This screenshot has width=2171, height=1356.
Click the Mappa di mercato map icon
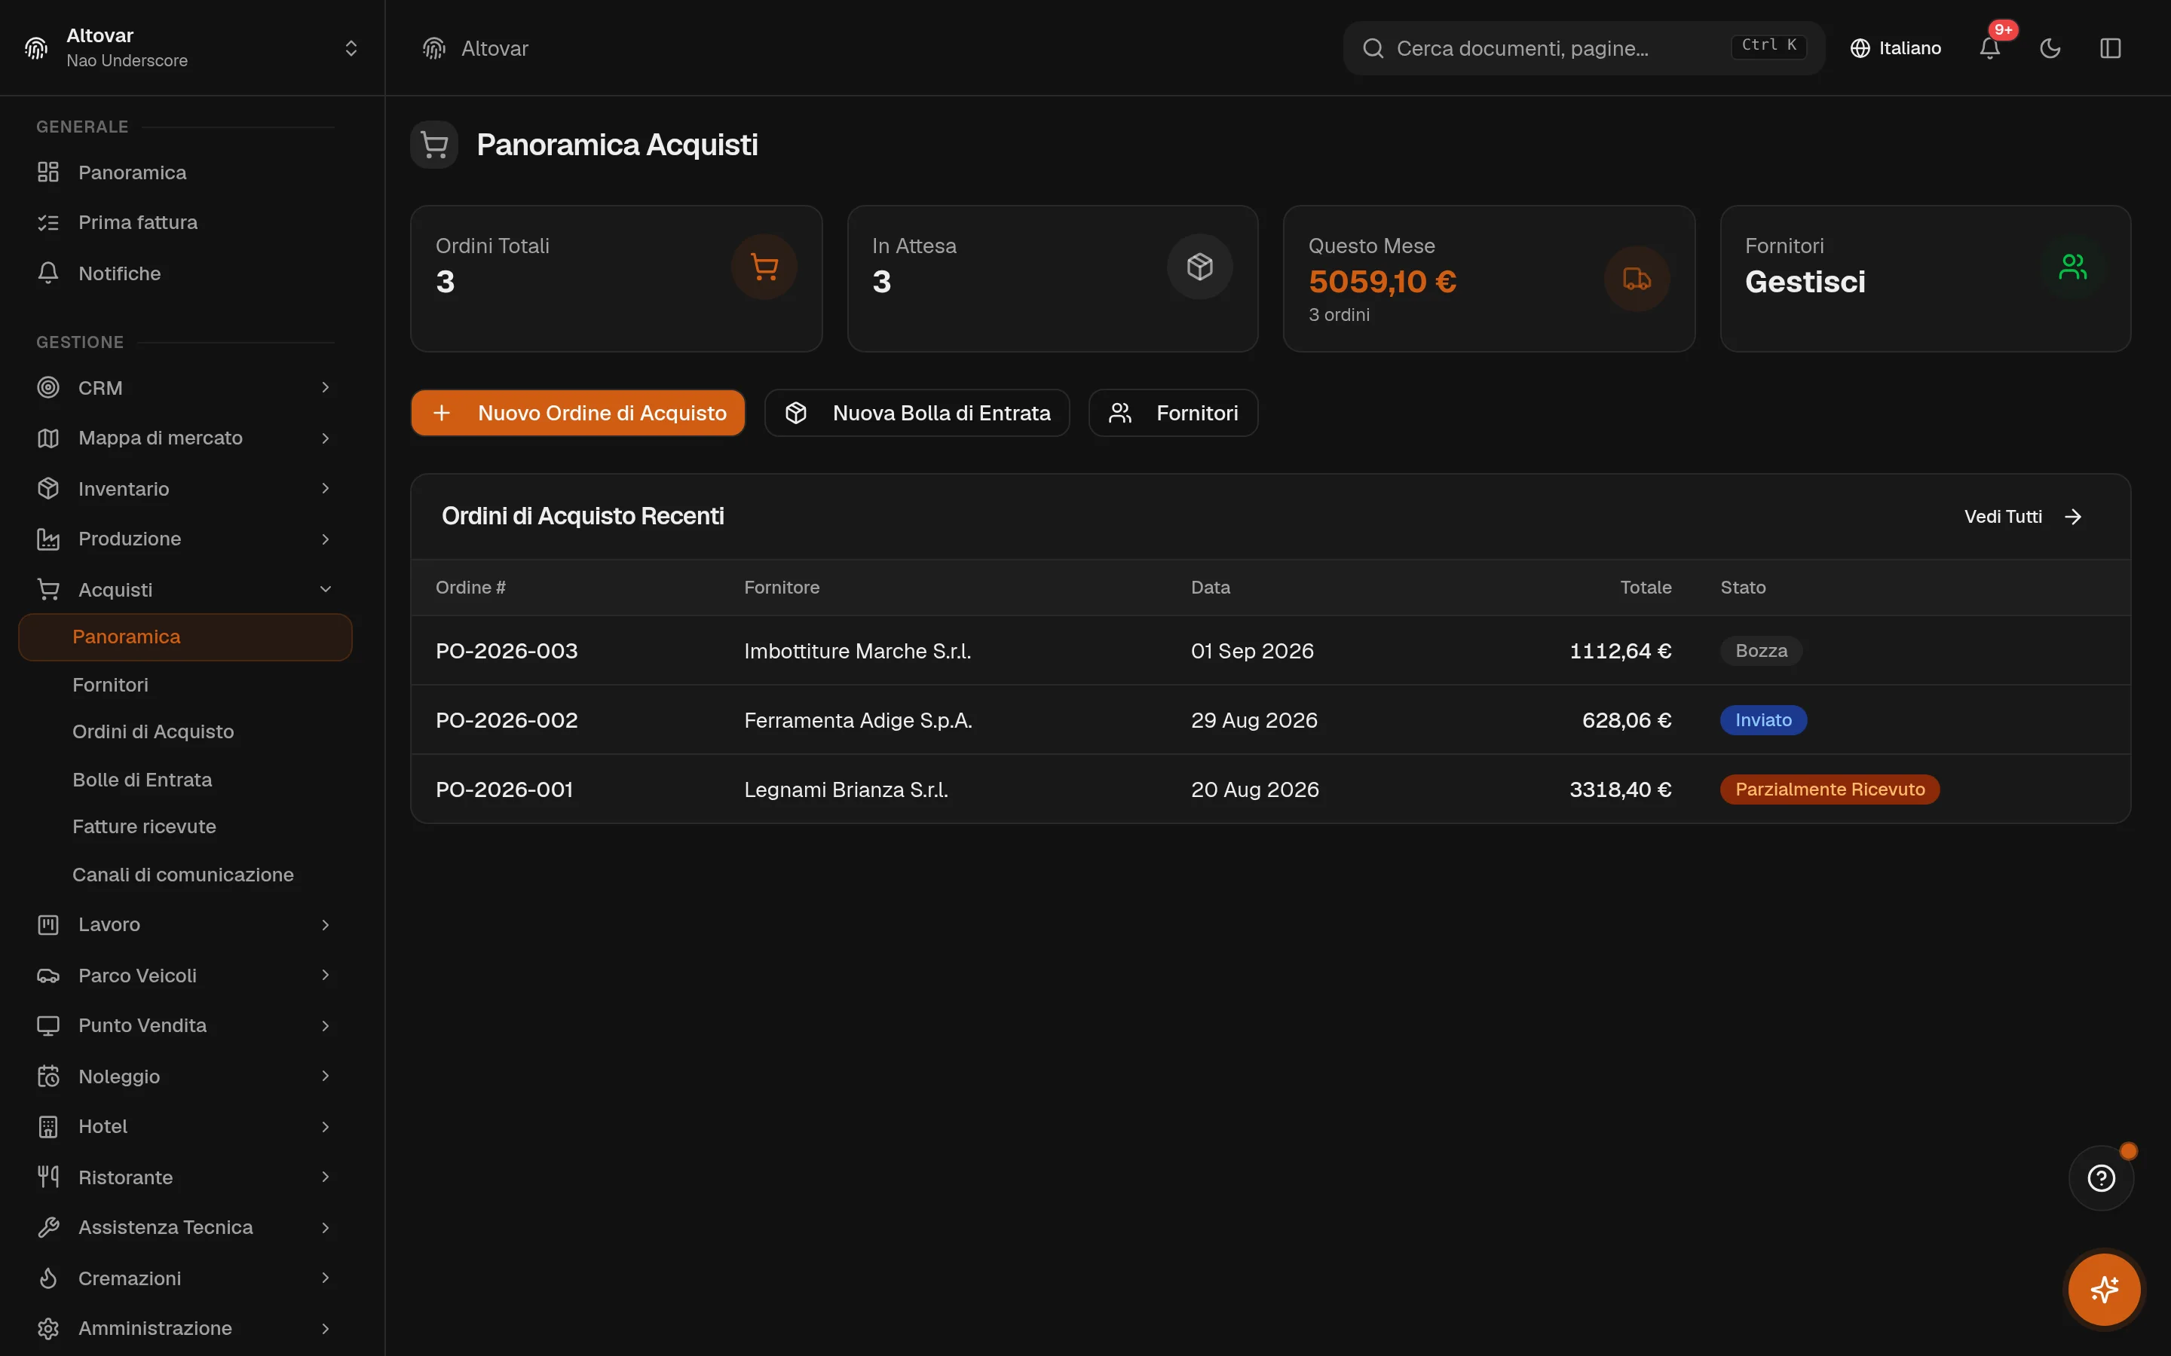[x=48, y=438]
